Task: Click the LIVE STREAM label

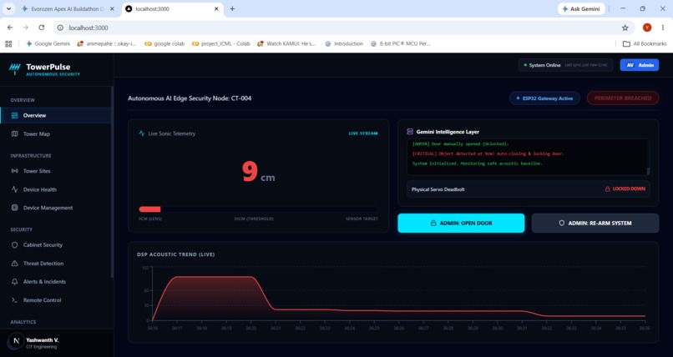Action: point(363,133)
